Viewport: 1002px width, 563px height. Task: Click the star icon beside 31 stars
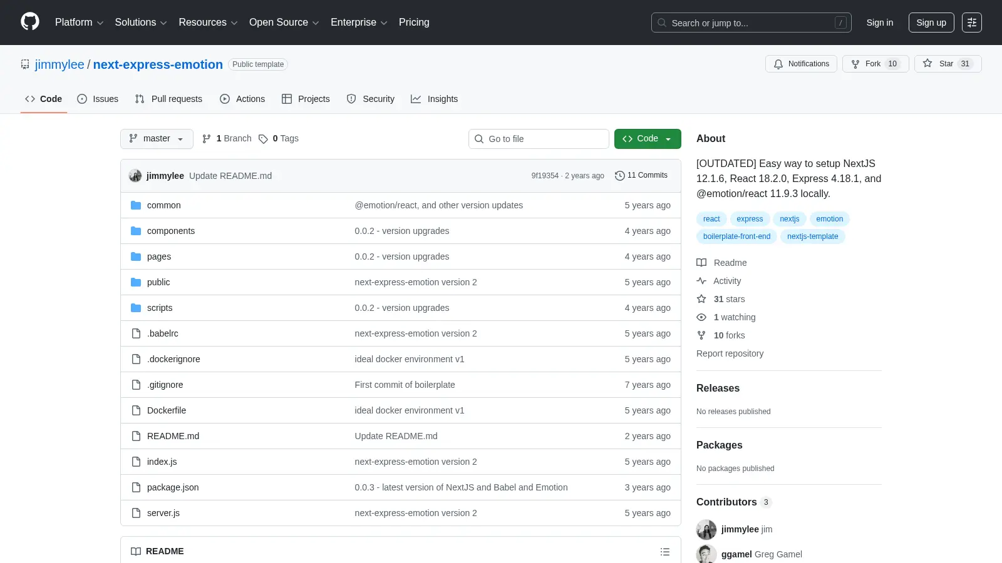click(x=701, y=299)
